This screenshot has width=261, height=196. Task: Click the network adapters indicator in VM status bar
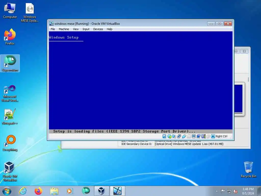pyautogui.click(x=179, y=136)
